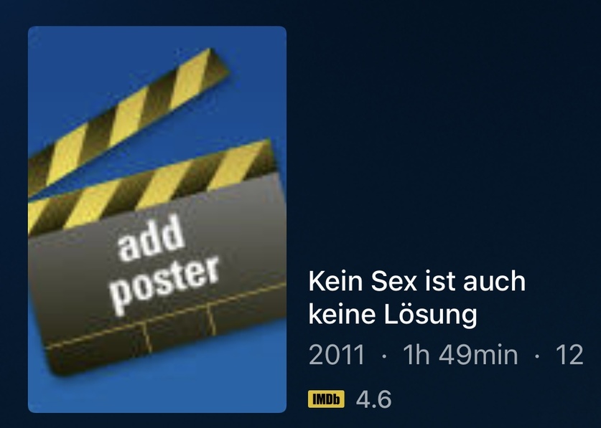Select the release year 2011

336,354
